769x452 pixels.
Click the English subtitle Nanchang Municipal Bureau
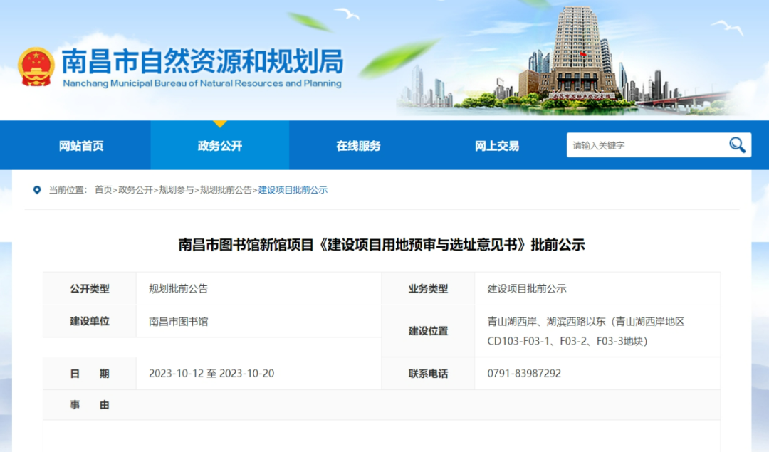pyautogui.click(x=202, y=83)
